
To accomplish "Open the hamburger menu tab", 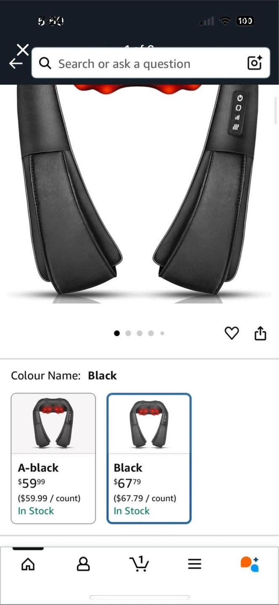I will (x=195, y=564).
